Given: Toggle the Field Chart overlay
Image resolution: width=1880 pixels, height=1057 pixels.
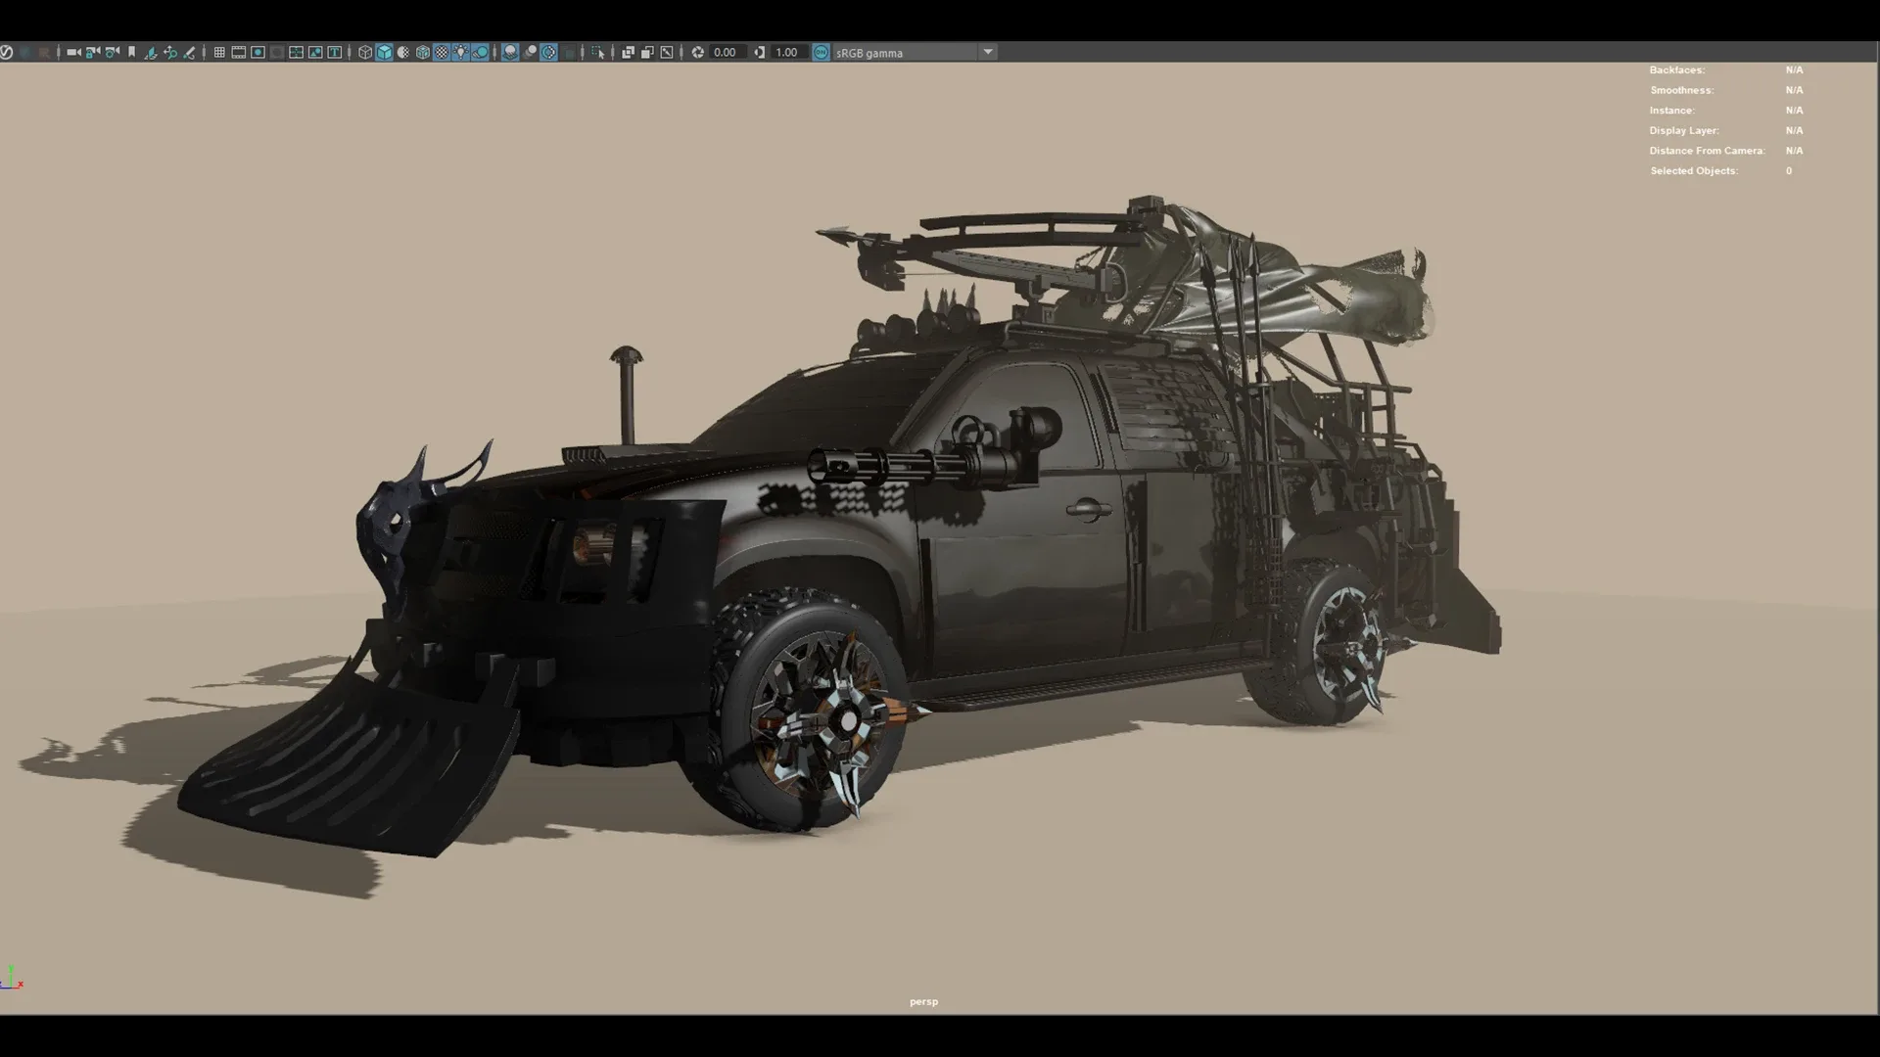Looking at the screenshot, I should [x=296, y=52].
